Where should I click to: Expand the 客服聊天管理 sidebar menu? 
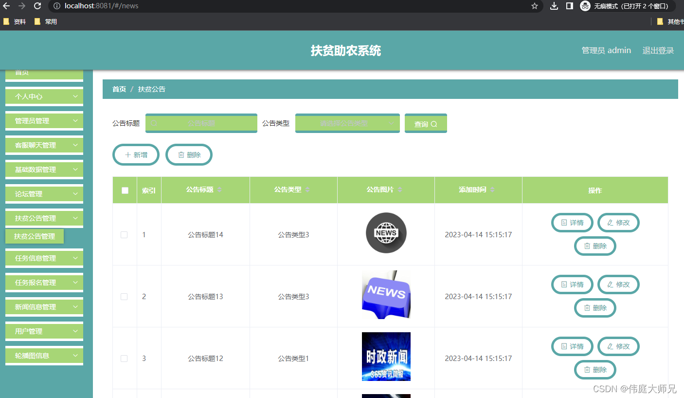click(44, 145)
